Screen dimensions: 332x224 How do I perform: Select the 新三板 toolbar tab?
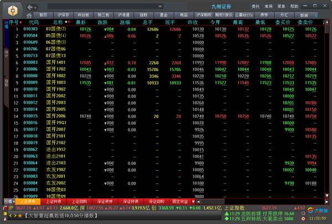(x=103, y=15)
